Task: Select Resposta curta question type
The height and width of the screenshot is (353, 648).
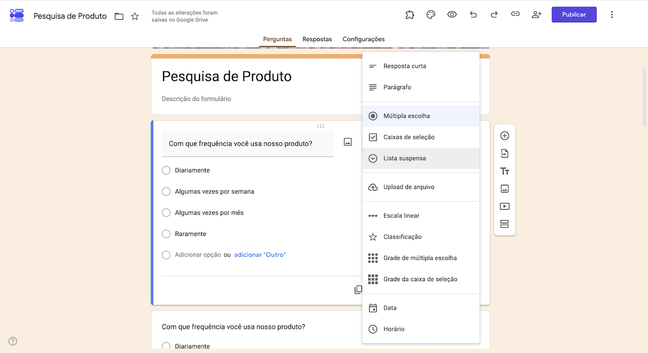Action: [x=421, y=66]
